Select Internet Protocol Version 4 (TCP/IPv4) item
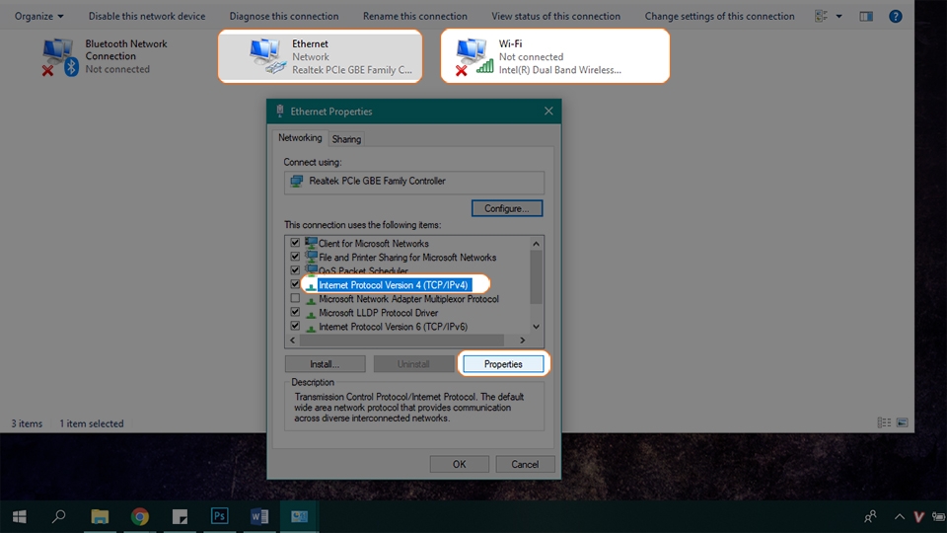The width and height of the screenshot is (947, 533). pyautogui.click(x=394, y=284)
